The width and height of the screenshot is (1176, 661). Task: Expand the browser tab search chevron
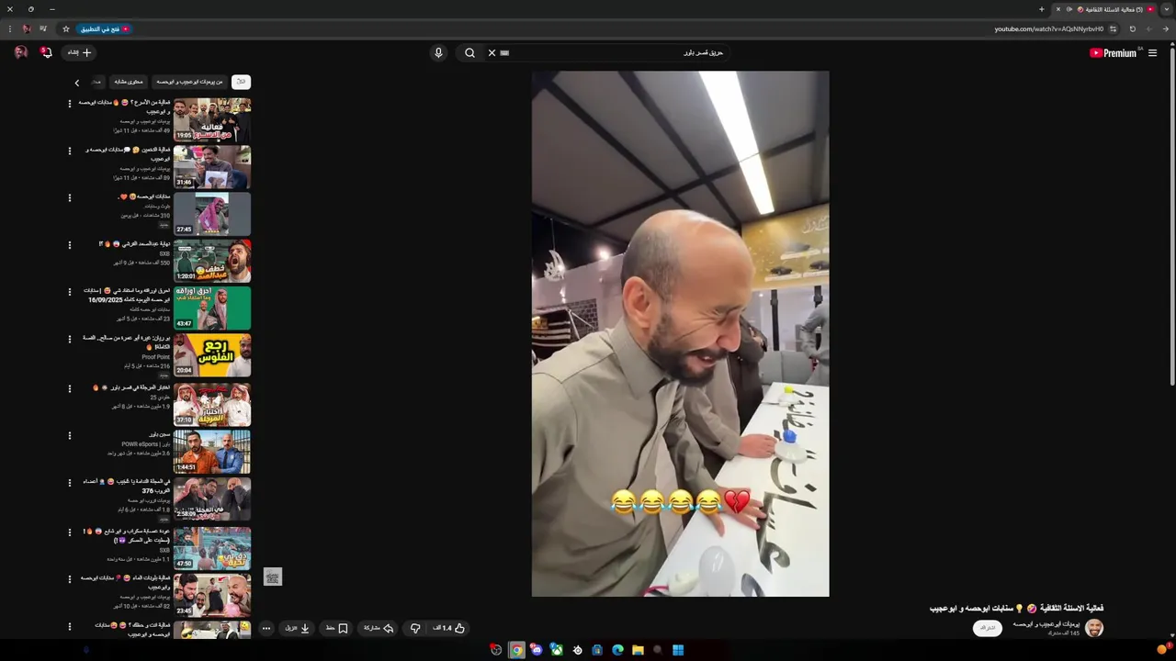pyautogui.click(x=1166, y=9)
